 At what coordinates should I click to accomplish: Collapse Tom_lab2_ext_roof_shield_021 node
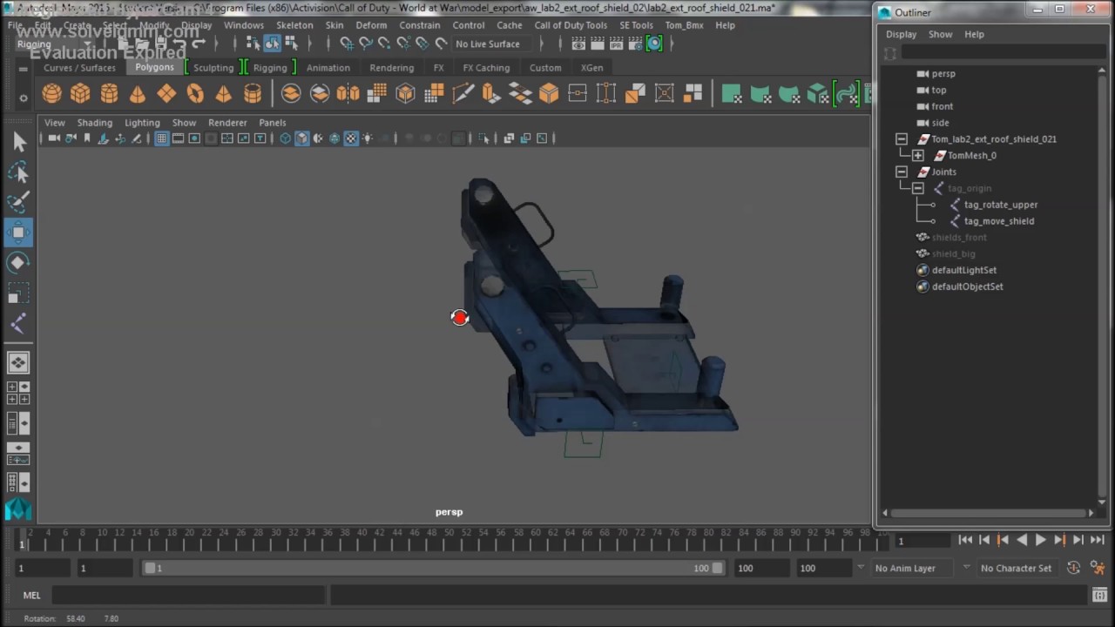[902, 139]
